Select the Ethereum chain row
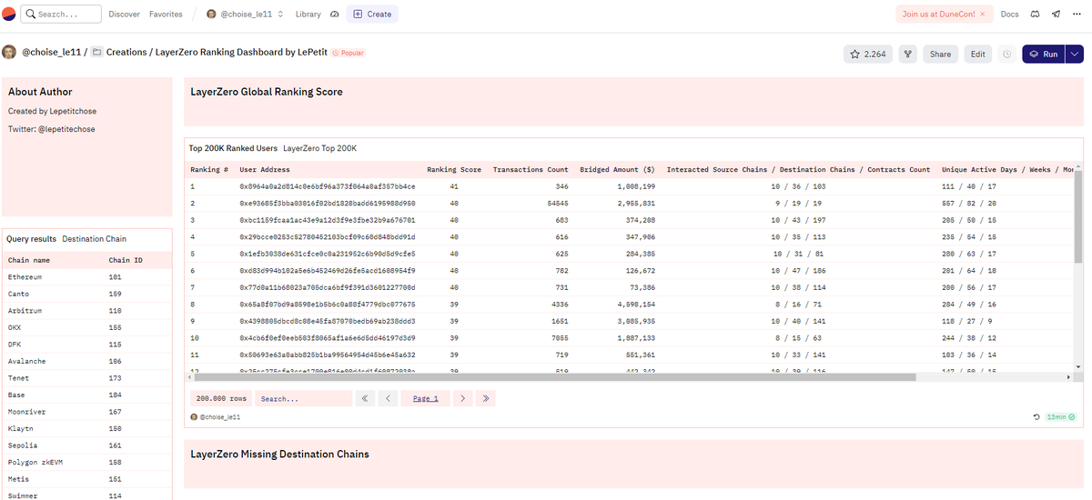The width and height of the screenshot is (1092, 500). (x=86, y=276)
